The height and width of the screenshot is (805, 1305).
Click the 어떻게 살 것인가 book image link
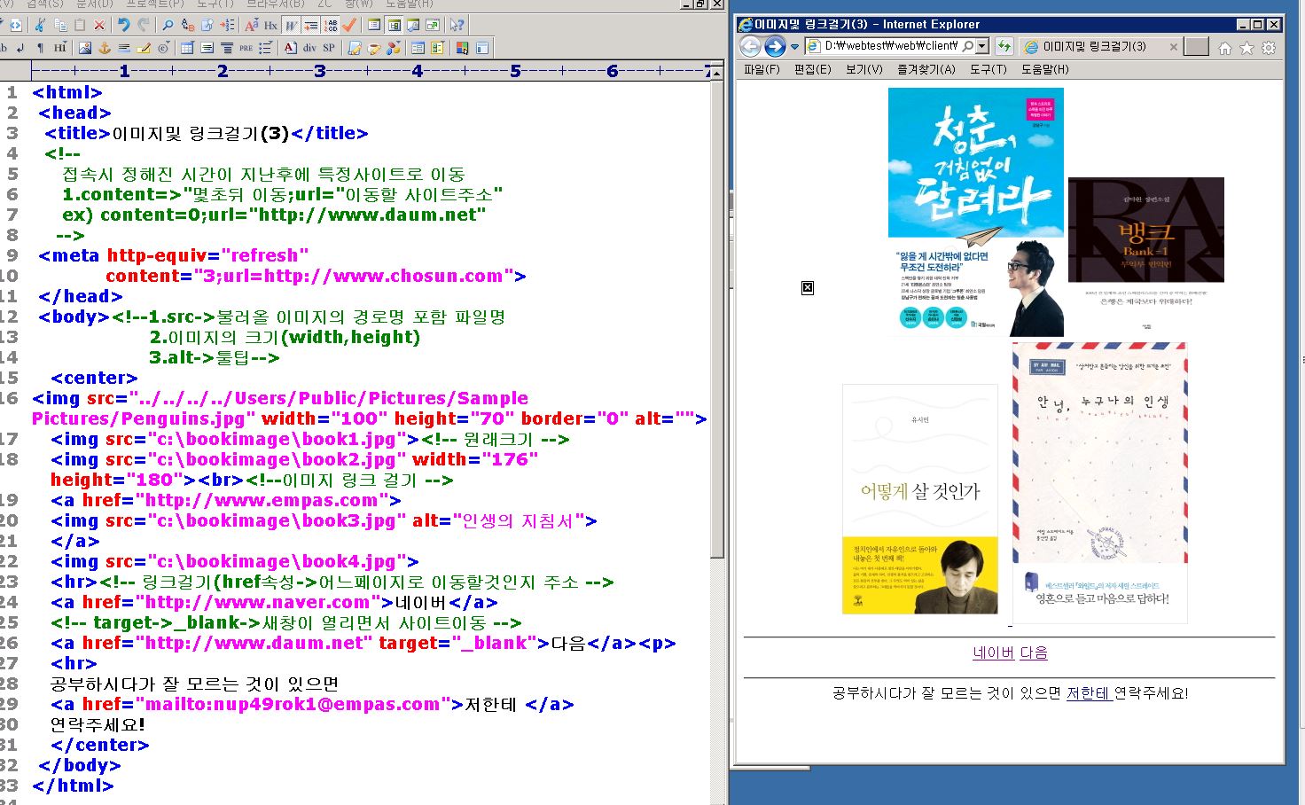coord(919,499)
